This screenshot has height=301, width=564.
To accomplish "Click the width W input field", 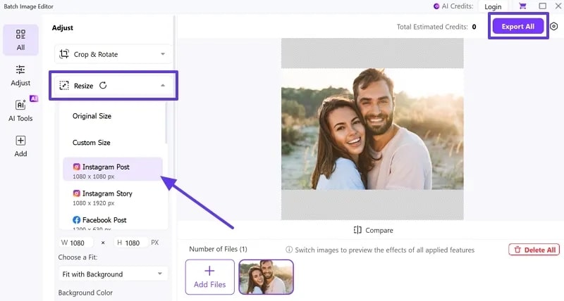I will [x=75, y=243].
